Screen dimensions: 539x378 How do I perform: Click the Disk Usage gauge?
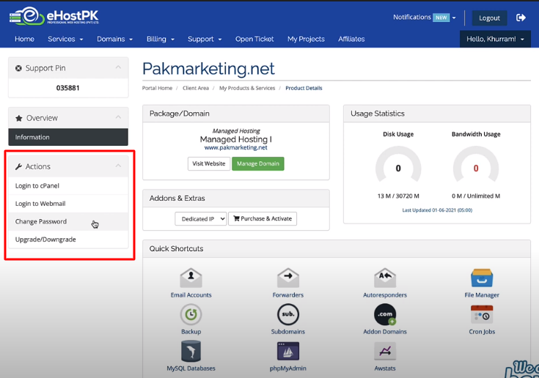(398, 164)
